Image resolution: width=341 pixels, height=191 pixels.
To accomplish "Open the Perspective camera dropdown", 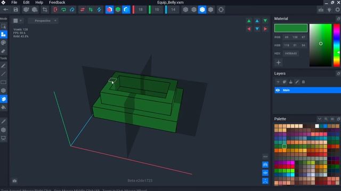I will [x=43, y=21].
